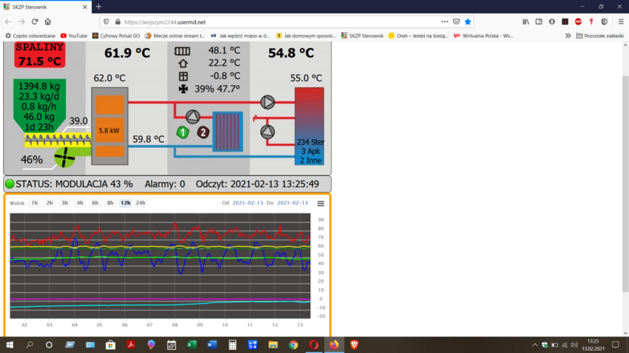629x353 pixels.
Task: Select the 1h chart view range
Action: coord(34,203)
